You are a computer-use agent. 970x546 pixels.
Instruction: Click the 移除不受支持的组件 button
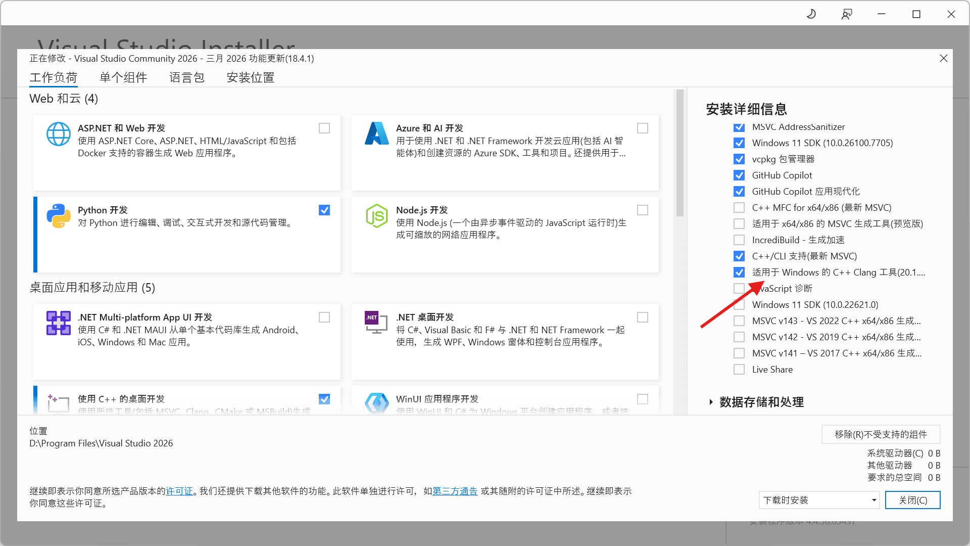(881, 434)
